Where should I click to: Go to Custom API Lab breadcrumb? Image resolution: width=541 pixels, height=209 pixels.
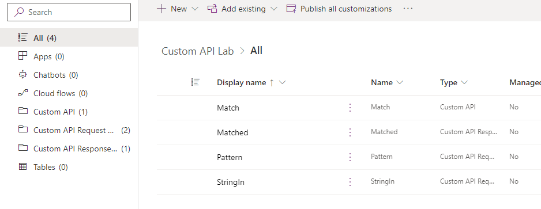[198, 51]
